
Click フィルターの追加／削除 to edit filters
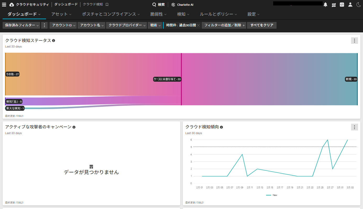(224, 25)
